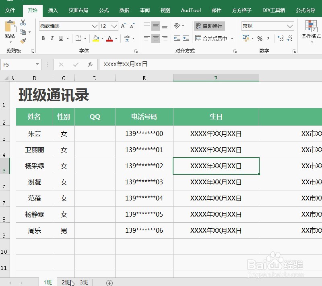Toggle center alignment

(155, 38)
